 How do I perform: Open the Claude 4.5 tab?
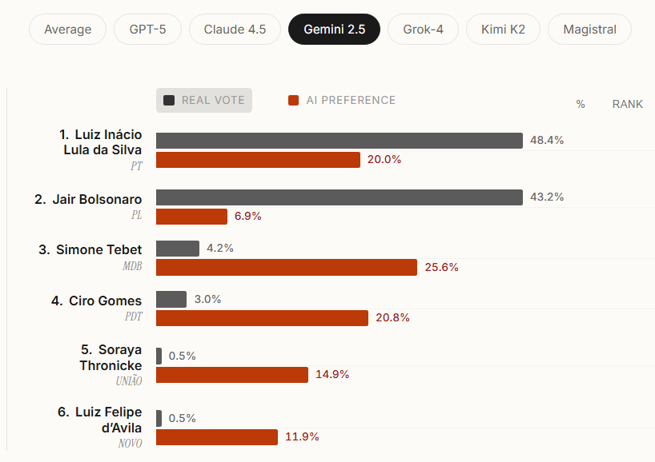(235, 30)
